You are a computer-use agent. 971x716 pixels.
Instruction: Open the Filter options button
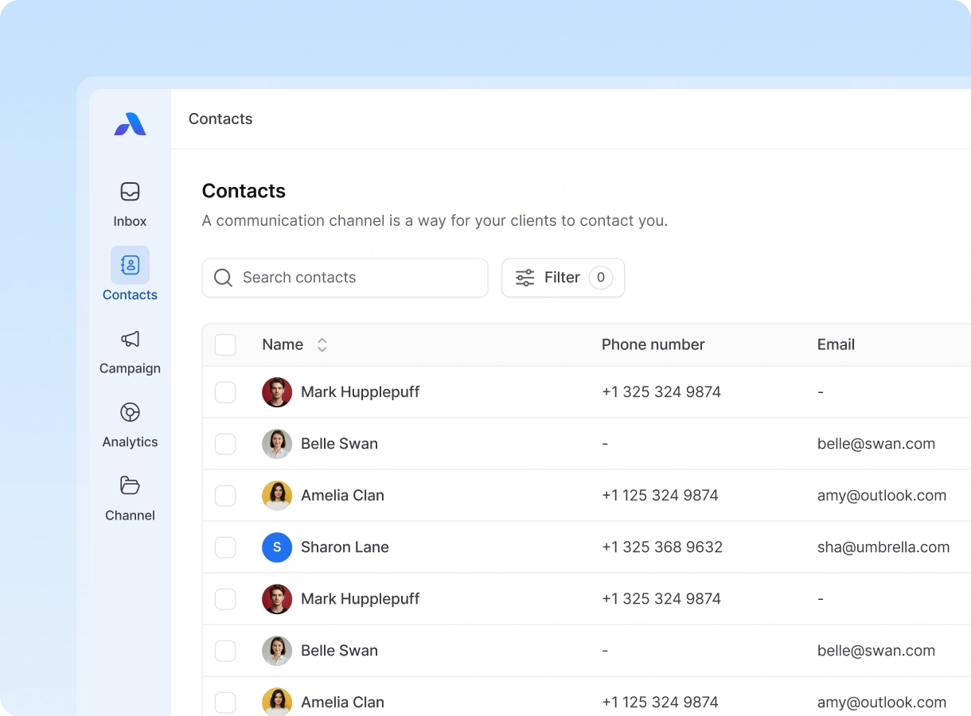point(562,278)
